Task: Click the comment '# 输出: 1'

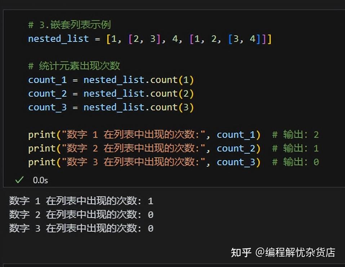Action: [296, 148]
